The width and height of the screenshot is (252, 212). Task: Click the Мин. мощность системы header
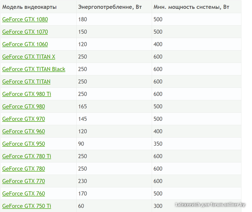191,7
